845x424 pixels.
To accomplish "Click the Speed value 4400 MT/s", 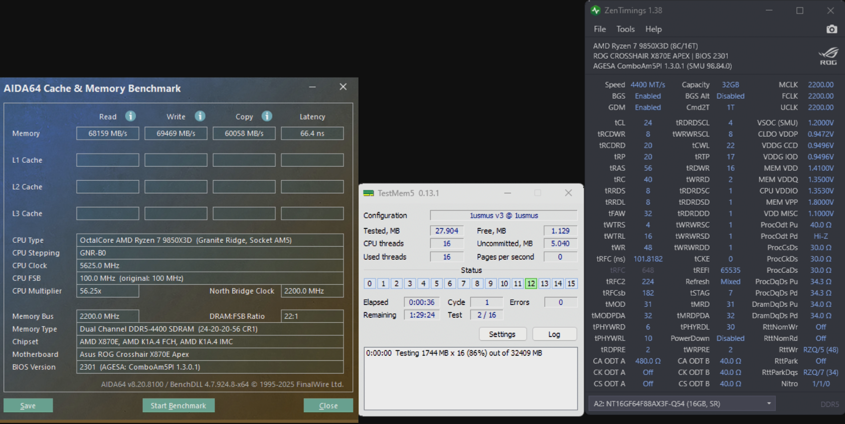I will coord(648,85).
